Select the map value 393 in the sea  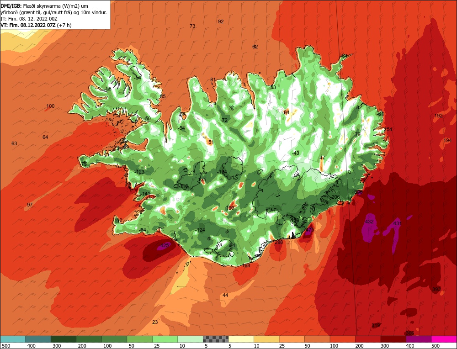[436, 289]
